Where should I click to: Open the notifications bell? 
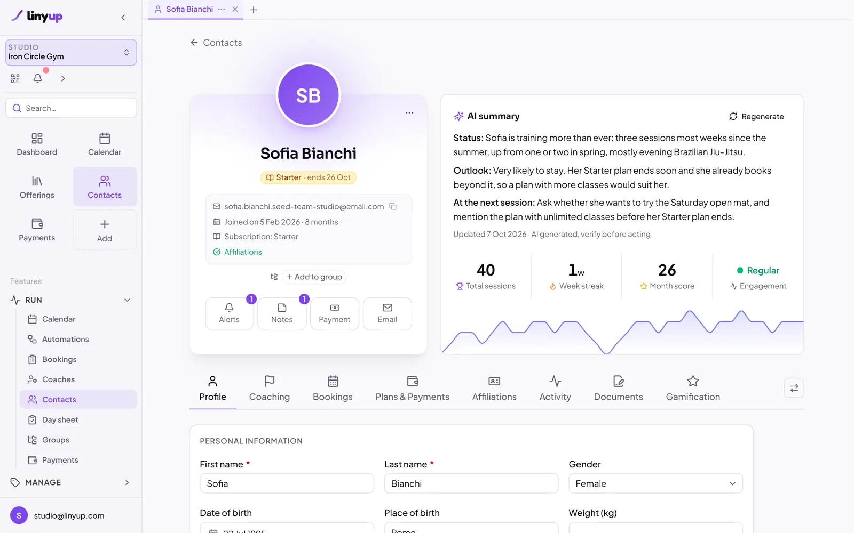click(38, 78)
